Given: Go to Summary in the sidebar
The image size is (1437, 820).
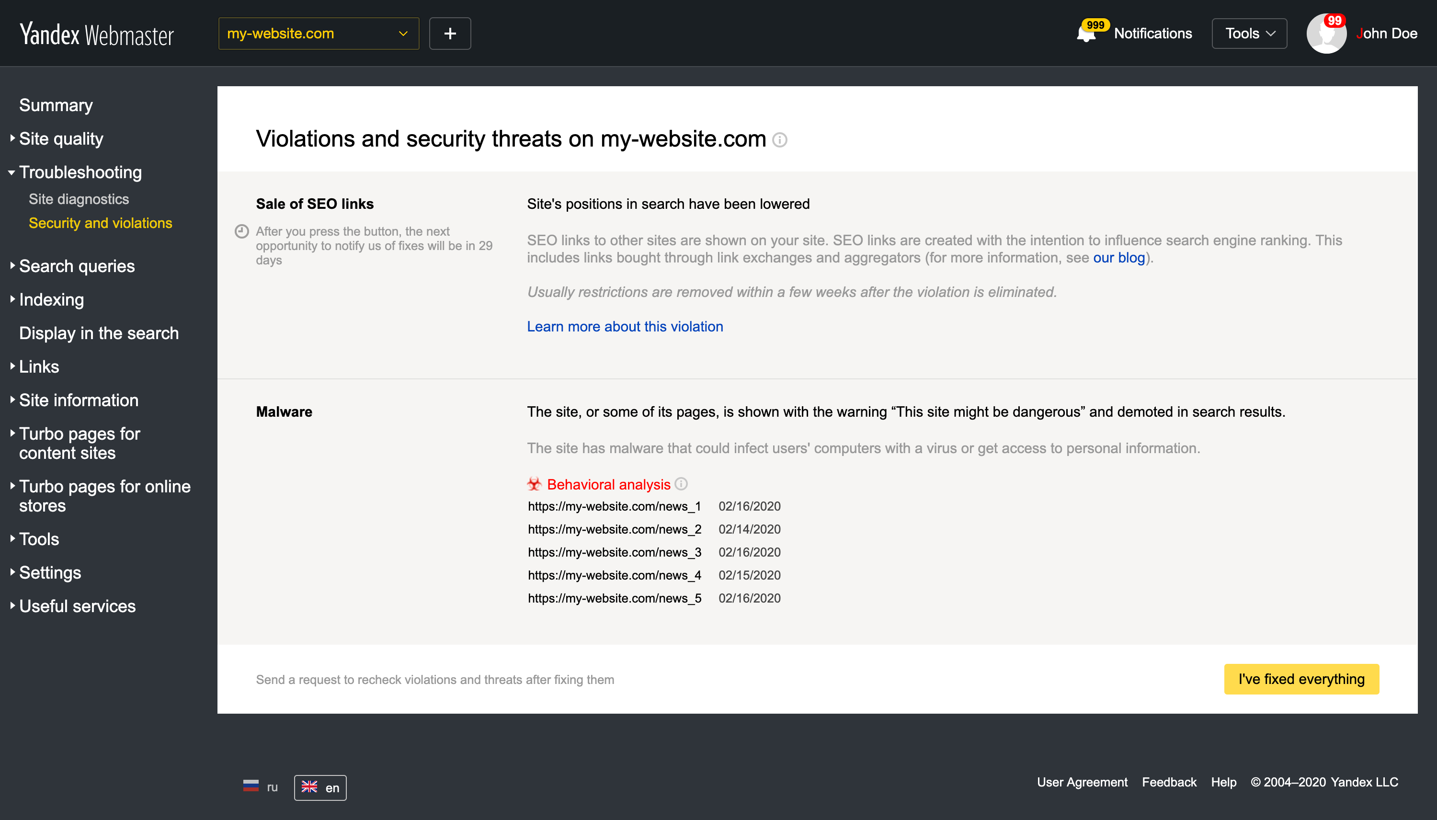Looking at the screenshot, I should (x=56, y=105).
